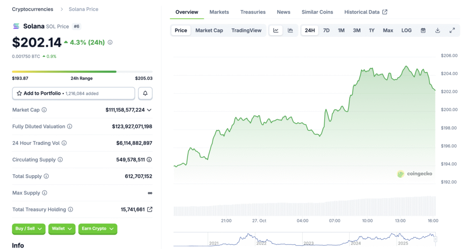Download the chart data
Screen dimensions: 462x249
(x=438, y=31)
